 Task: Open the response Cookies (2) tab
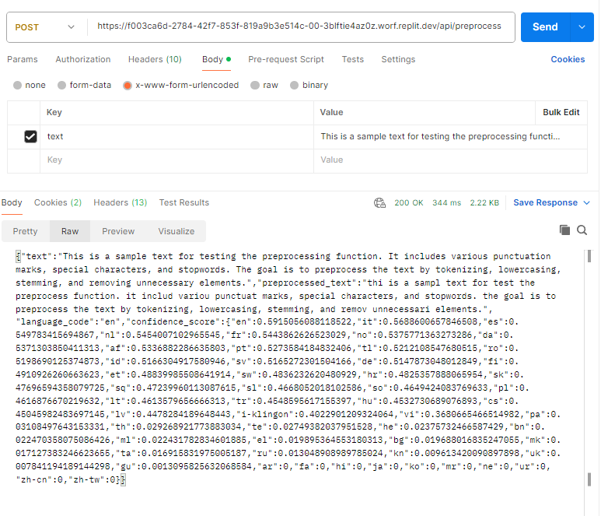tap(58, 202)
